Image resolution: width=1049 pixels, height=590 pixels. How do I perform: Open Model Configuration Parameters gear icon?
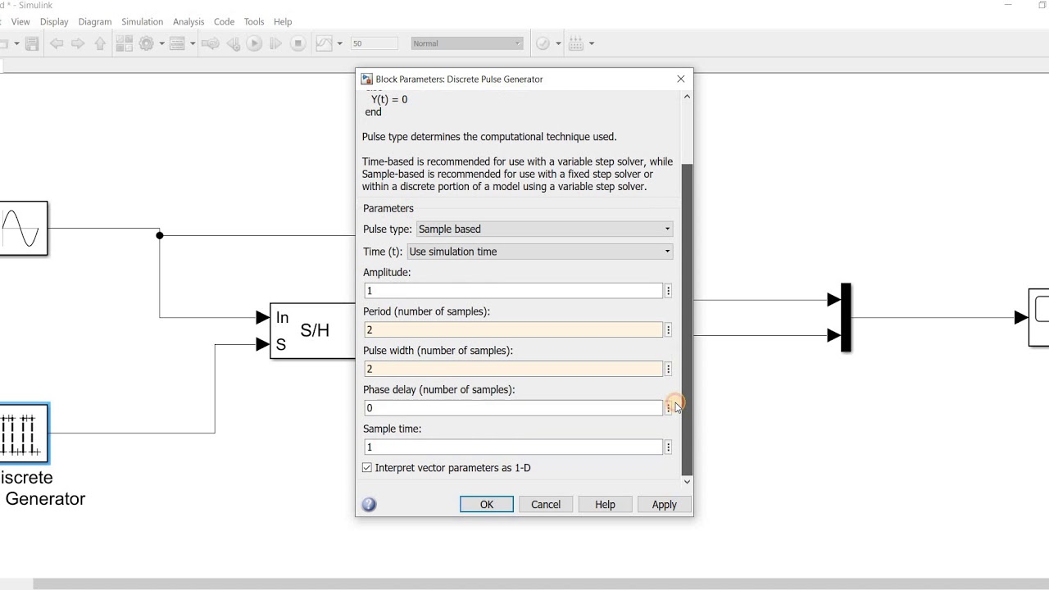[147, 43]
